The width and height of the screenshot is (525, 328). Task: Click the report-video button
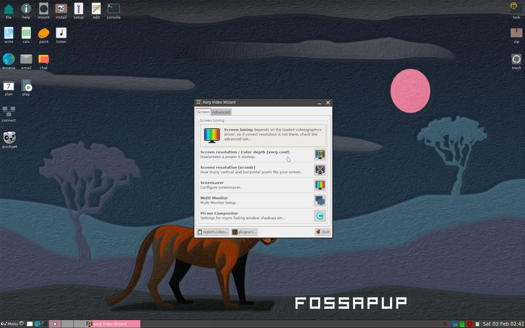(x=212, y=232)
